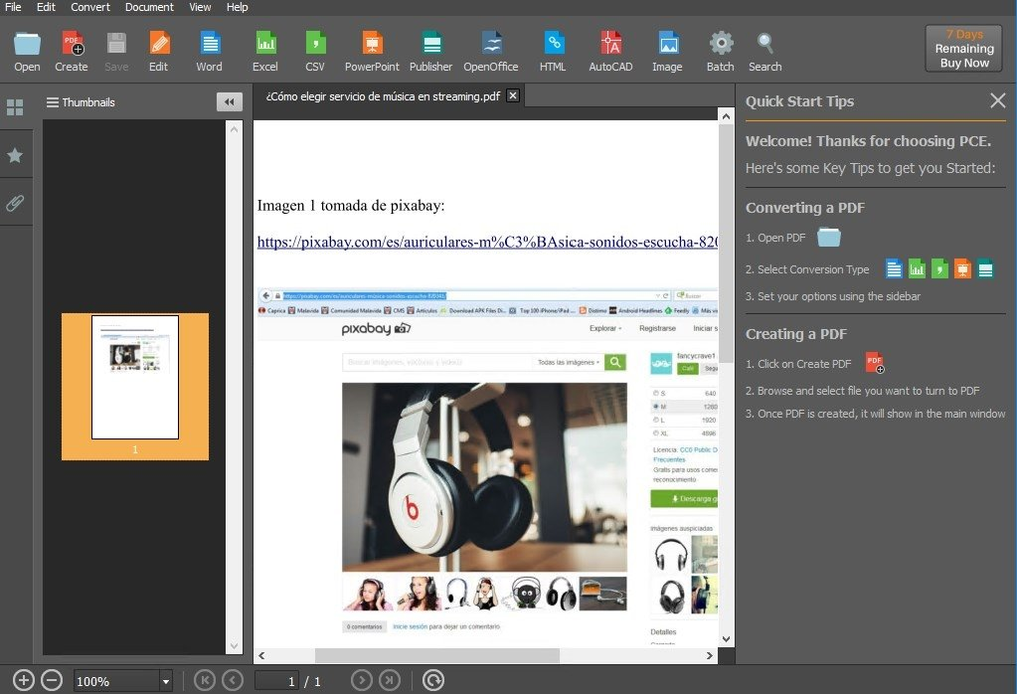Viewport: 1017px width, 694px height.
Task: Click the current page number field
Action: (277, 681)
